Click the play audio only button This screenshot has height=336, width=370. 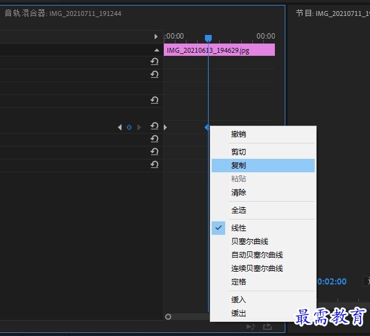[x=250, y=327]
